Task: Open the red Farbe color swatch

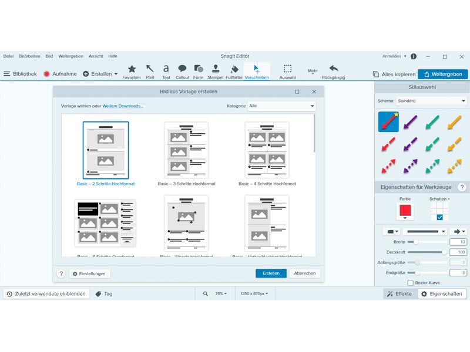Action: [405, 211]
